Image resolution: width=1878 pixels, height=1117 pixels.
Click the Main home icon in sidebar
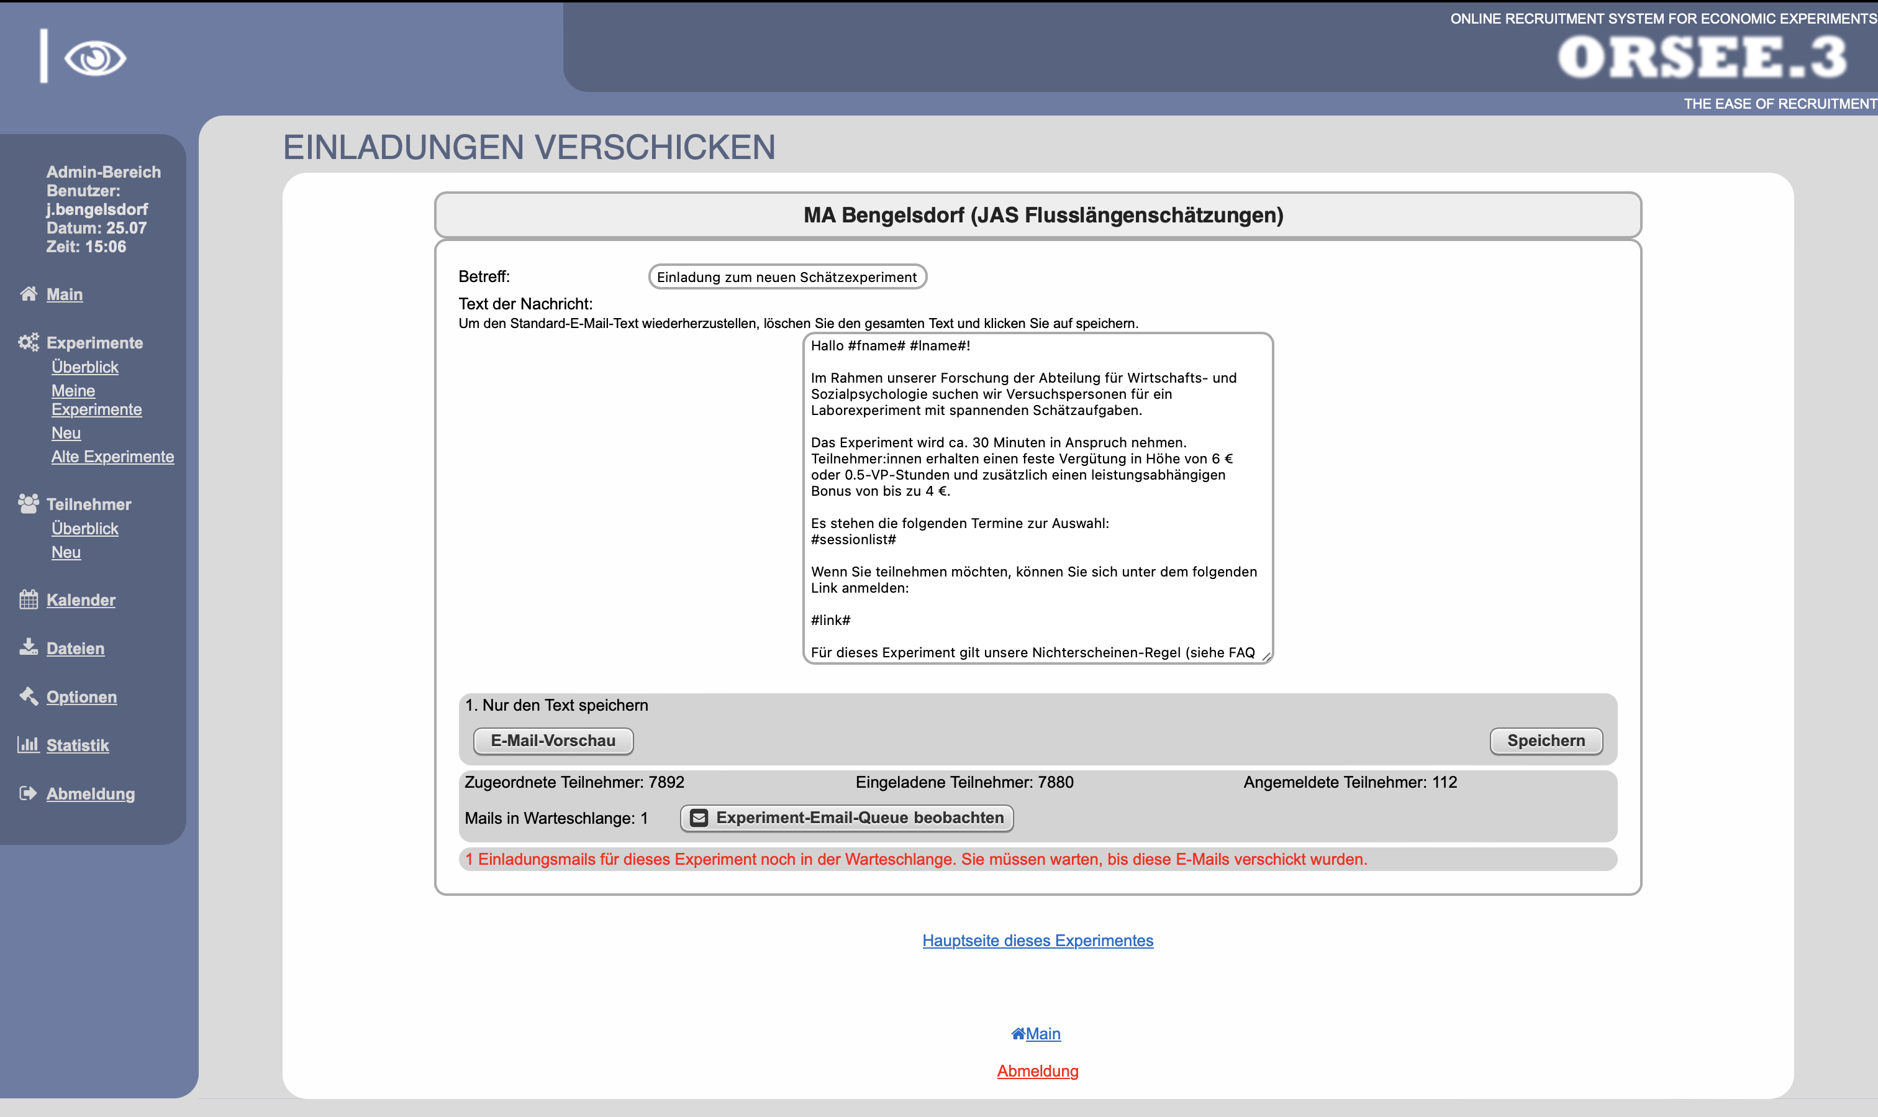[x=28, y=294]
